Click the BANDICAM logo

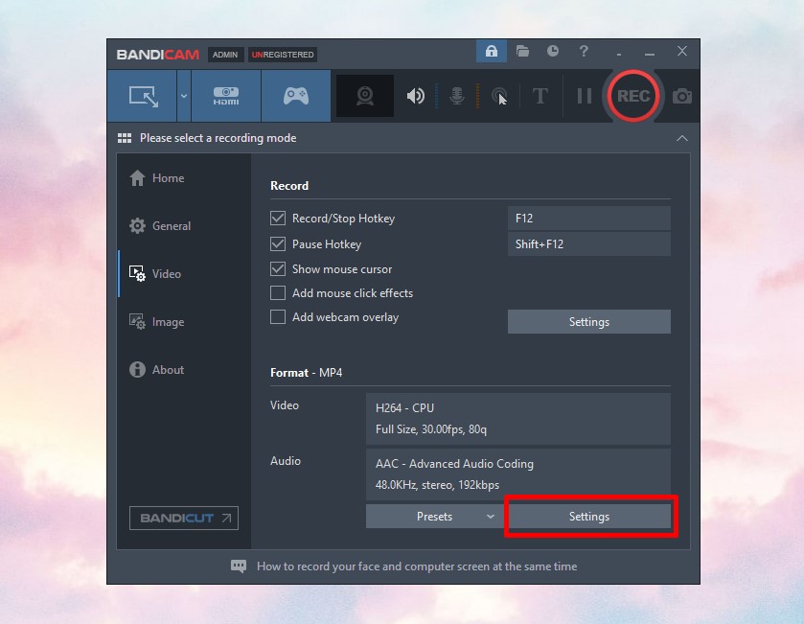point(158,55)
